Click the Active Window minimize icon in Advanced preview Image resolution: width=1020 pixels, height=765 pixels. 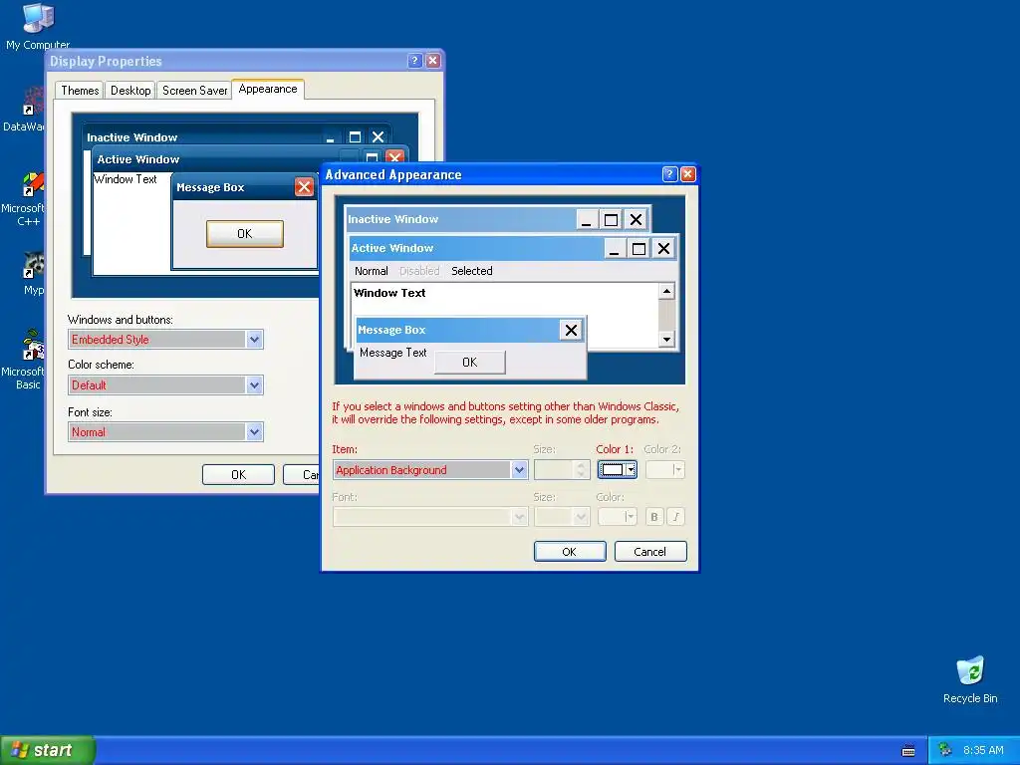pos(614,248)
